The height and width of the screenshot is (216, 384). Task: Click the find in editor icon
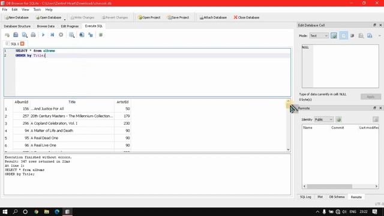[82, 35]
